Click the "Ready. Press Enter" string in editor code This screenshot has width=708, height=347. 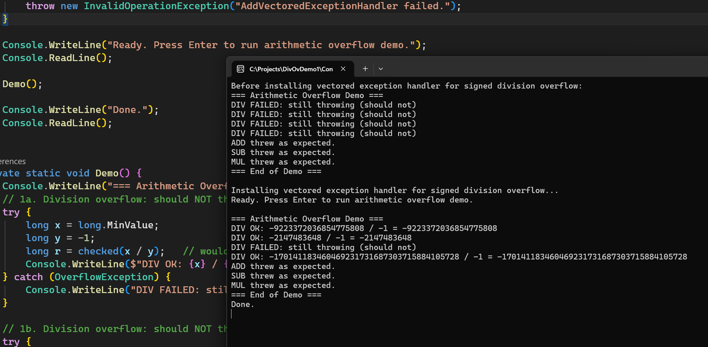click(x=263, y=45)
